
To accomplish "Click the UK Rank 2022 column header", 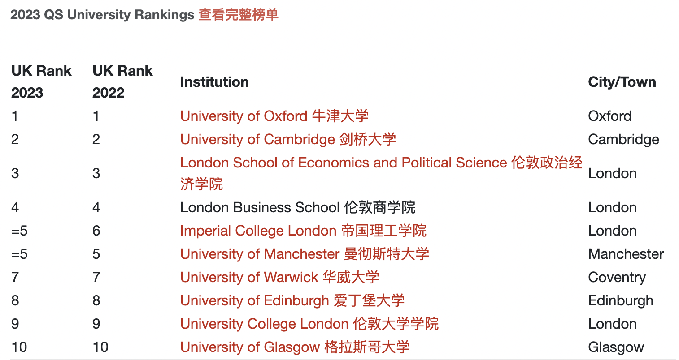I will pyautogui.click(x=122, y=81).
